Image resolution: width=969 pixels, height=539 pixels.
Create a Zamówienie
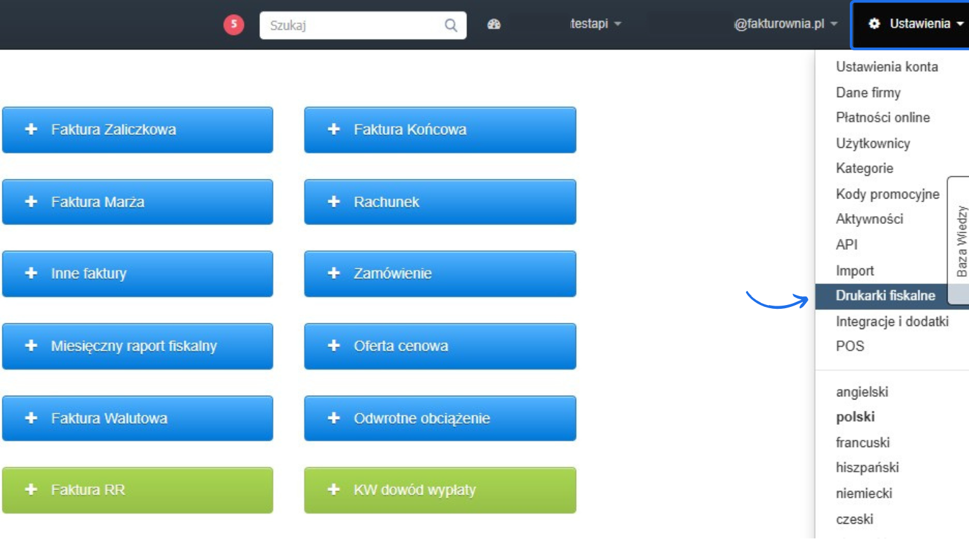click(440, 274)
